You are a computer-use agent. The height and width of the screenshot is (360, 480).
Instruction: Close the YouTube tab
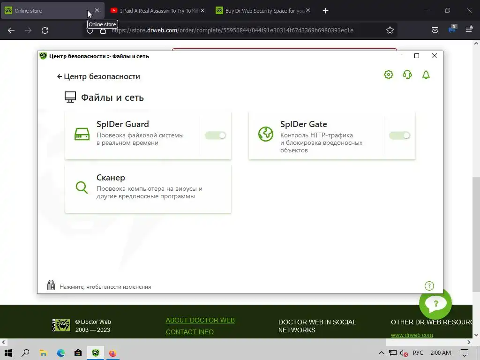(202, 10)
